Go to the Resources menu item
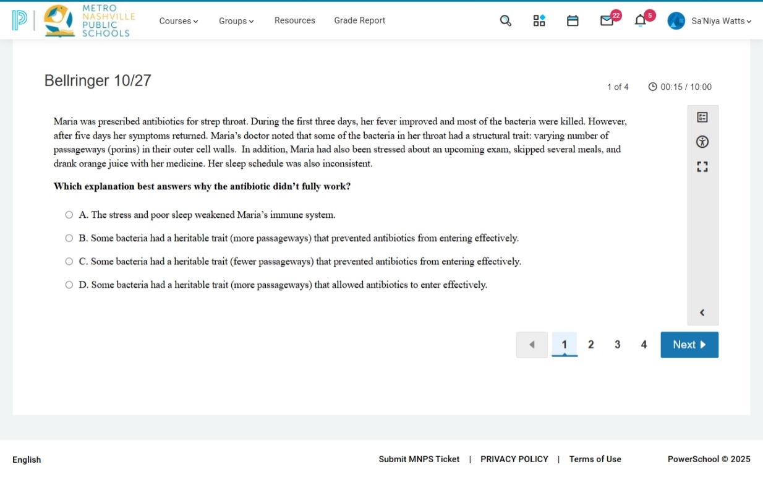763x477 pixels. pyautogui.click(x=295, y=20)
